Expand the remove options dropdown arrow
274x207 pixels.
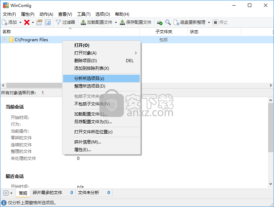pos(33,22)
